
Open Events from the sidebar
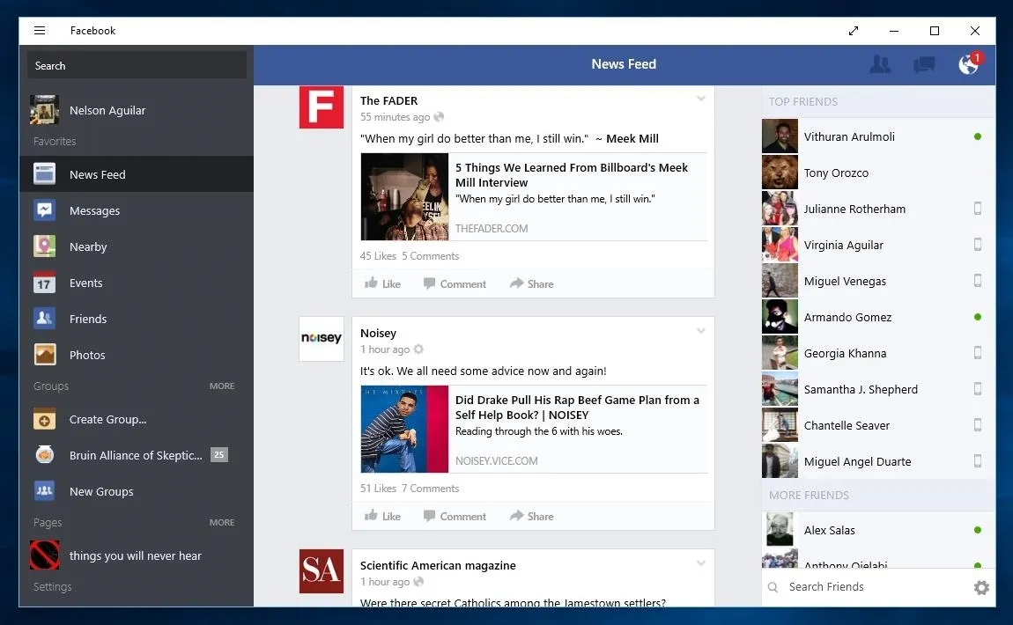click(x=137, y=283)
